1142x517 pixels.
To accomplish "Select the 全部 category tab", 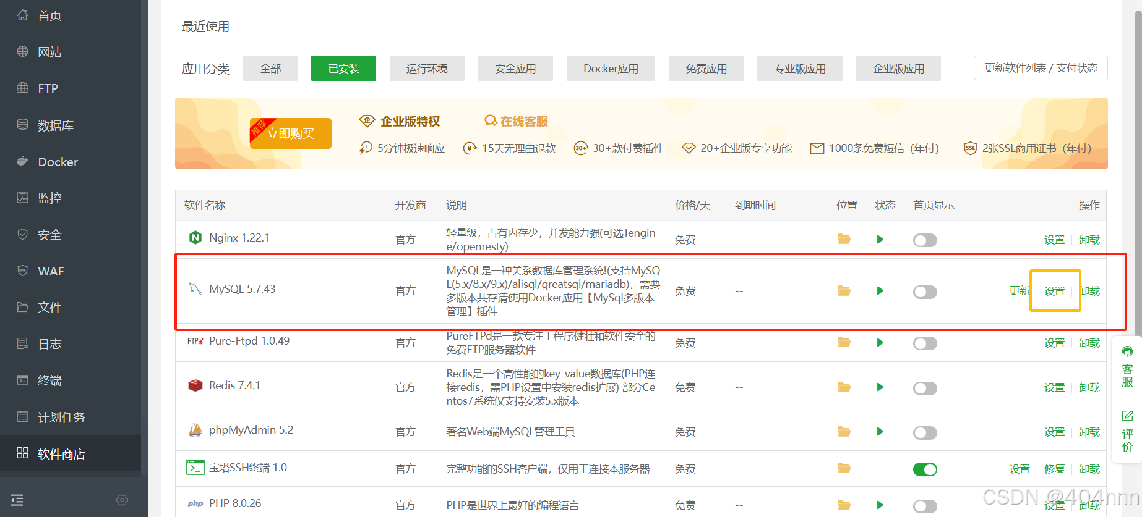I will click(x=270, y=69).
